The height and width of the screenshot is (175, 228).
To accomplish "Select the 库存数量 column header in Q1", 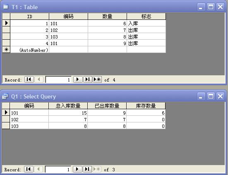I will point(146,106).
